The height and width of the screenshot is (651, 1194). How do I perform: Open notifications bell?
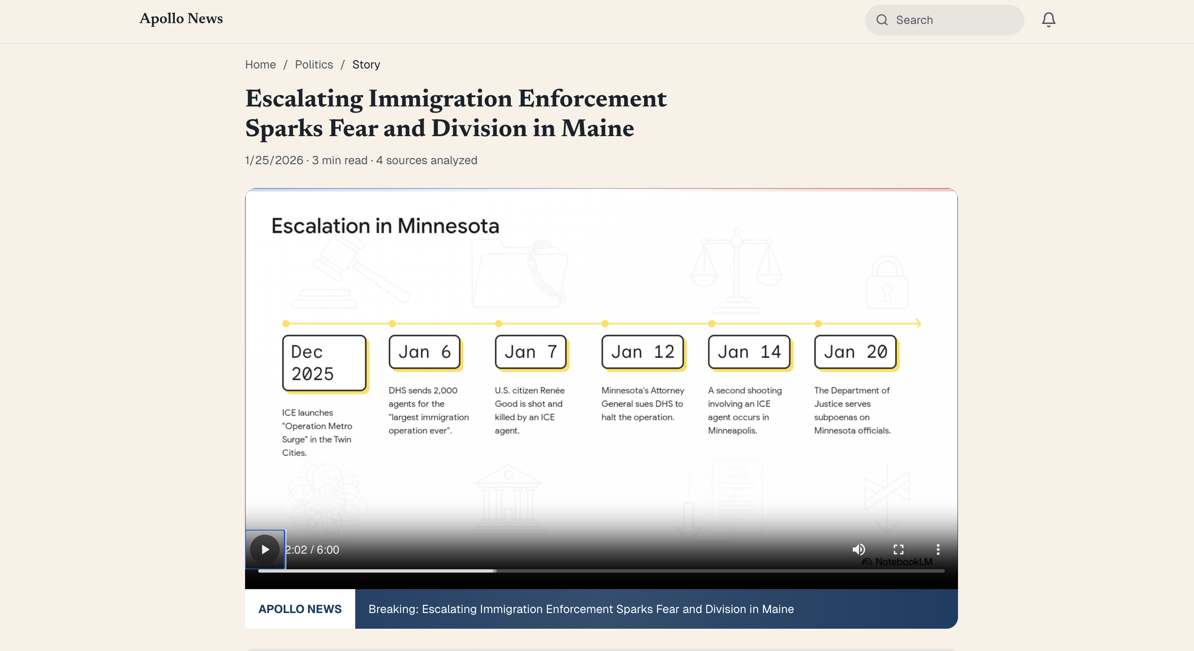(x=1048, y=20)
